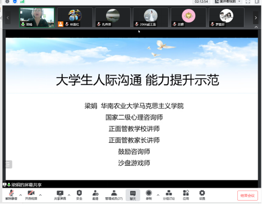Open the security shield menu
Screen dimensions: 262x204
pos(79,195)
